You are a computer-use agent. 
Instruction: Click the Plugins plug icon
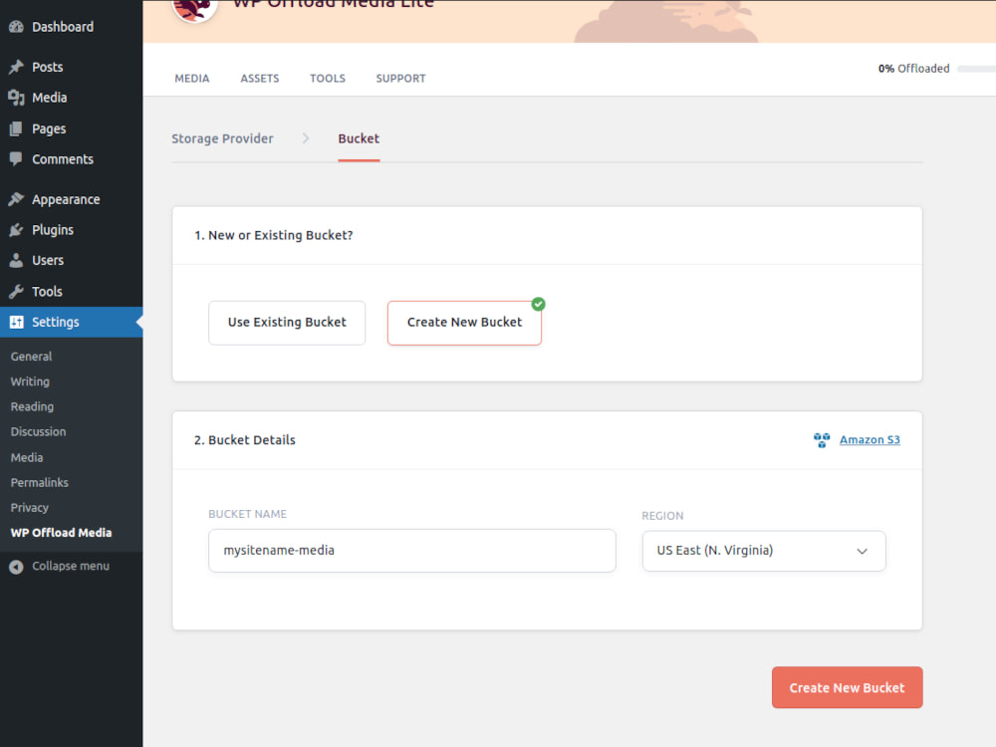coord(16,230)
